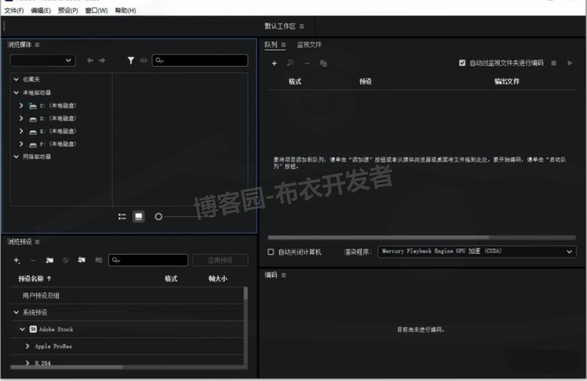The image size is (587, 381).
Task: Toggle the eye preview icon in media browser
Action: [x=144, y=60]
